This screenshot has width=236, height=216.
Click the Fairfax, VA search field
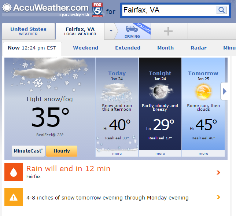pyautogui.click(x=169, y=10)
